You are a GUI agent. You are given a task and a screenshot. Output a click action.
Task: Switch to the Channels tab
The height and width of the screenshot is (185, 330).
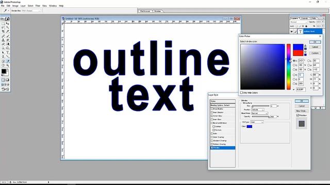tap(304, 18)
